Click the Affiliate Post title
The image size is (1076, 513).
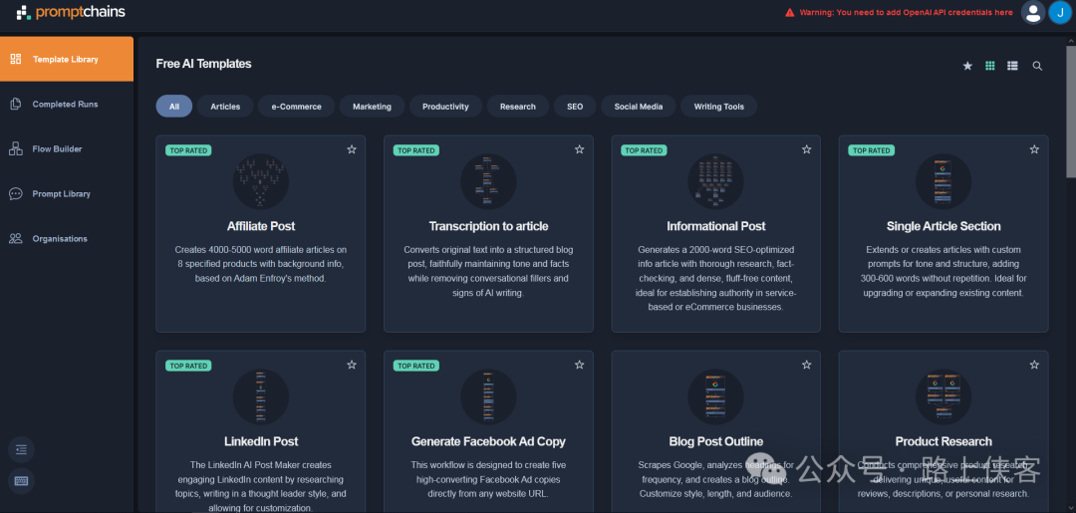tap(261, 226)
